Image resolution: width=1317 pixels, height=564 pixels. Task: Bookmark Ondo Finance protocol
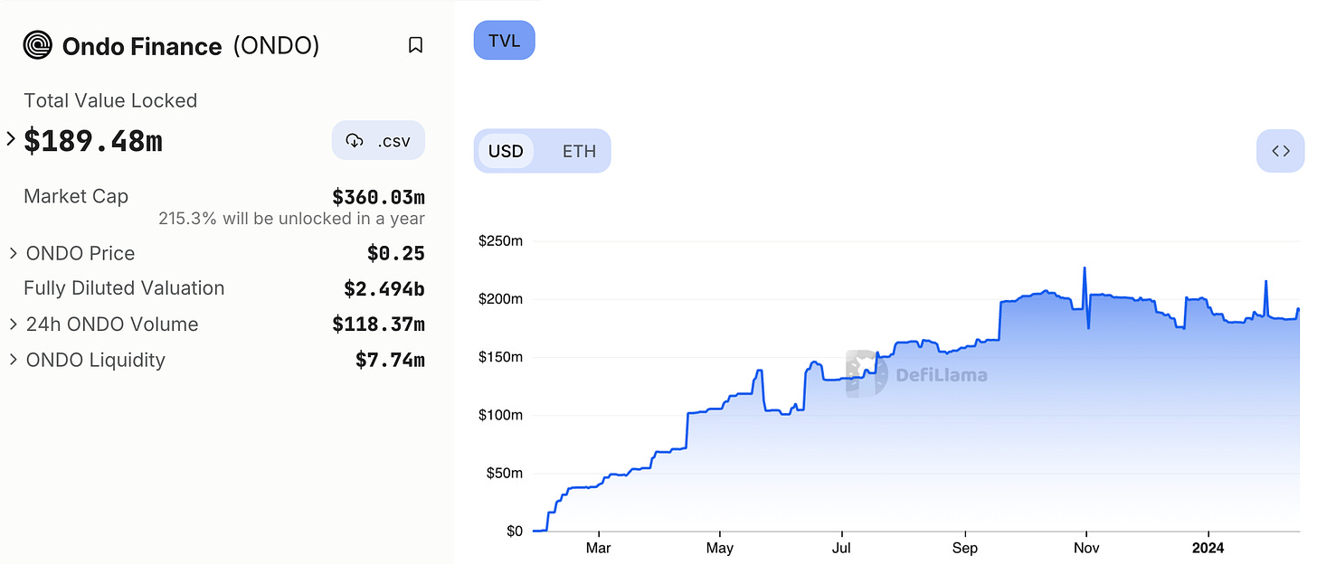415,45
